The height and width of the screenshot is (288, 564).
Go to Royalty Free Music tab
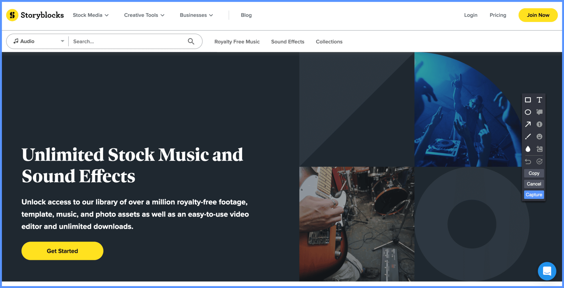pyautogui.click(x=237, y=42)
